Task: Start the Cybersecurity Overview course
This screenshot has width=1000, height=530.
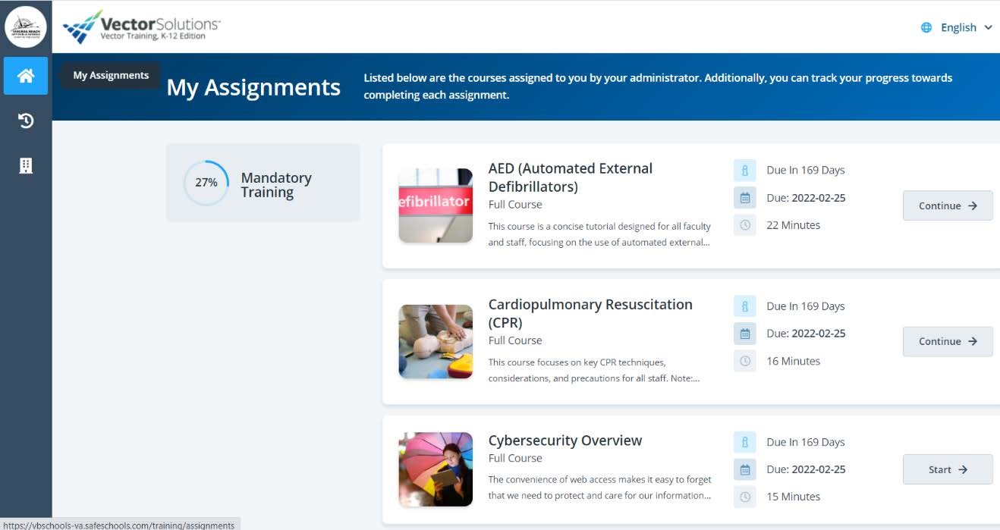Action: point(947,469)
